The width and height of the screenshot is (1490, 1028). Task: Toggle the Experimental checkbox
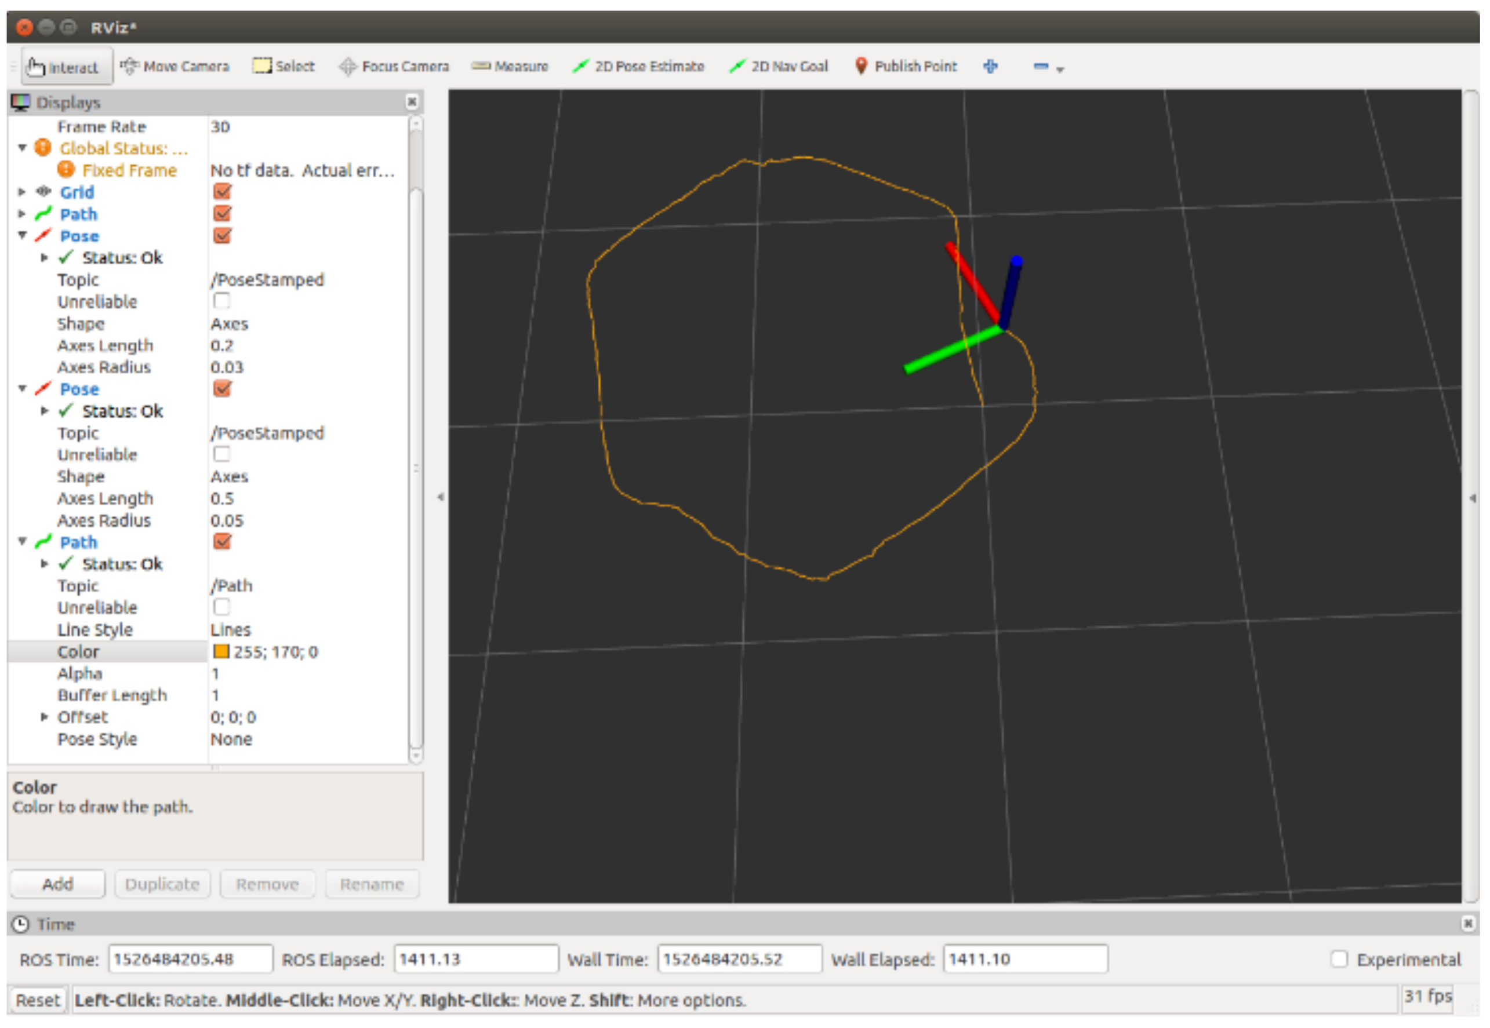tap(1340, 960)
